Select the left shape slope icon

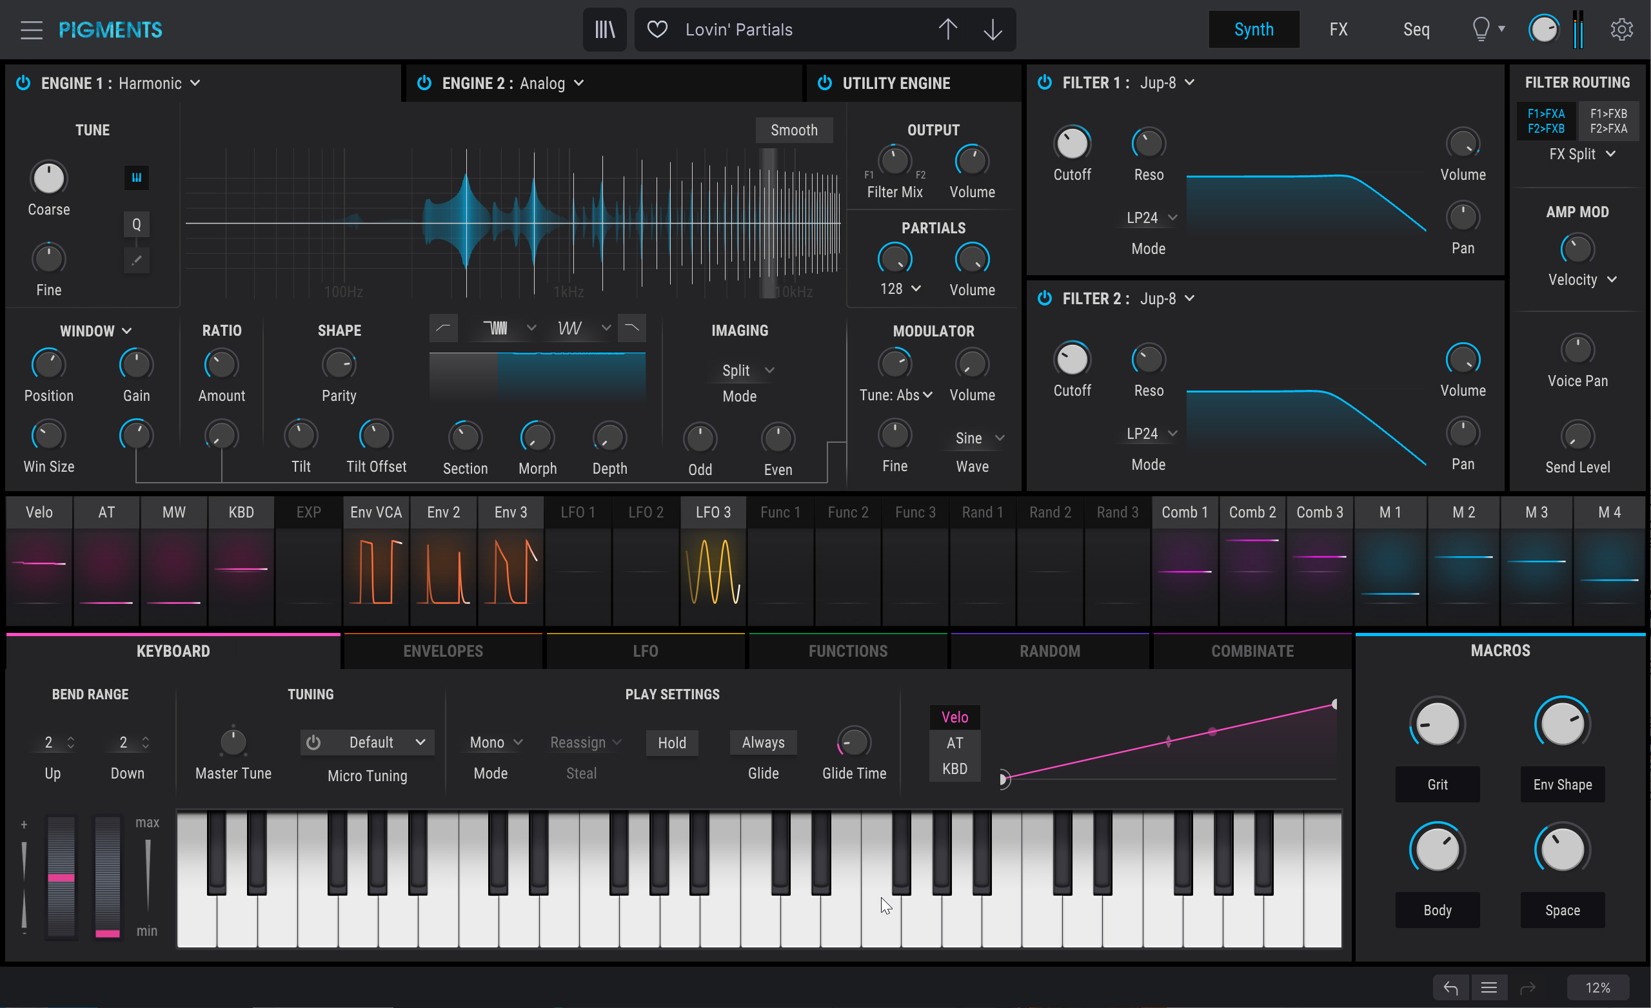point(444,327)
